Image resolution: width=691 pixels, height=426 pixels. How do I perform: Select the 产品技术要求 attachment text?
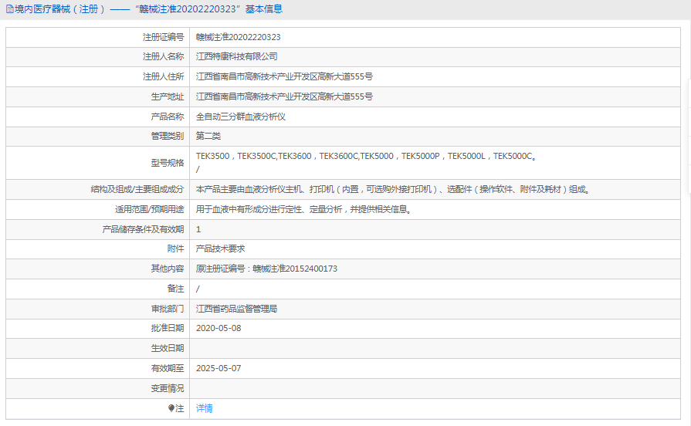[220, 248]
